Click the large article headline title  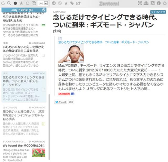(x=105, y=21)
